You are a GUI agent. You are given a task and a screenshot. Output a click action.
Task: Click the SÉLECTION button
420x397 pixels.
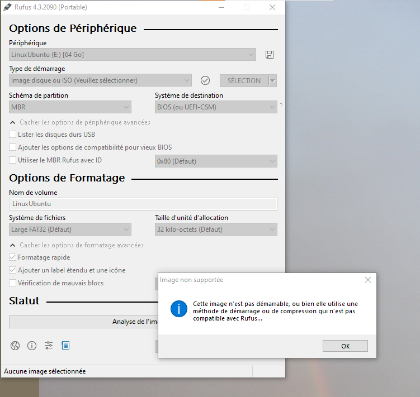pyautogui.click(x=244, y=80)
